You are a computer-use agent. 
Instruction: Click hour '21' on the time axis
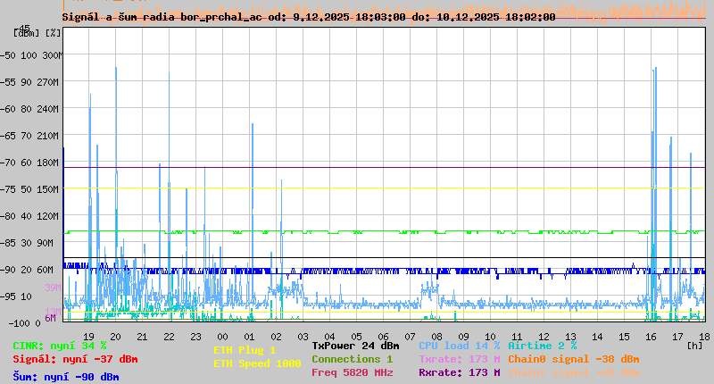click(142, 337)
